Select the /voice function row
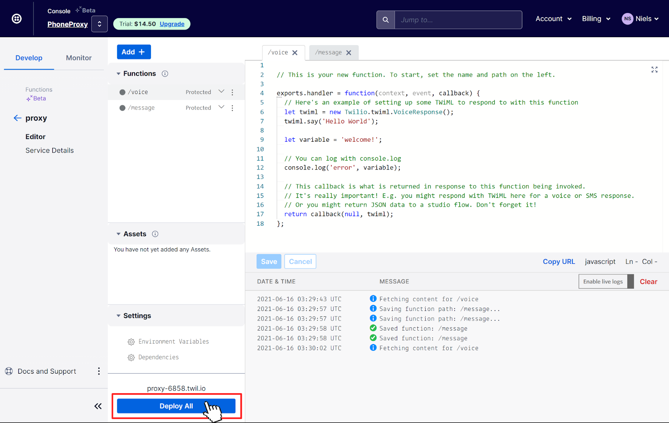The image size is (669, 423). pos(176,92)
